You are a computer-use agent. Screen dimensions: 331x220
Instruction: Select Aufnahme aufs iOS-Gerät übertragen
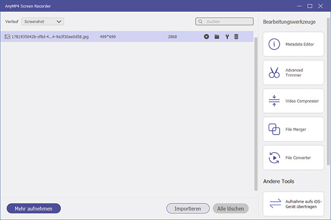(293, 204)
